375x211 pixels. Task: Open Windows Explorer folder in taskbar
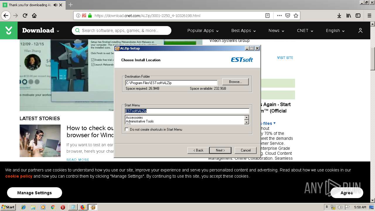pos(33,207)
